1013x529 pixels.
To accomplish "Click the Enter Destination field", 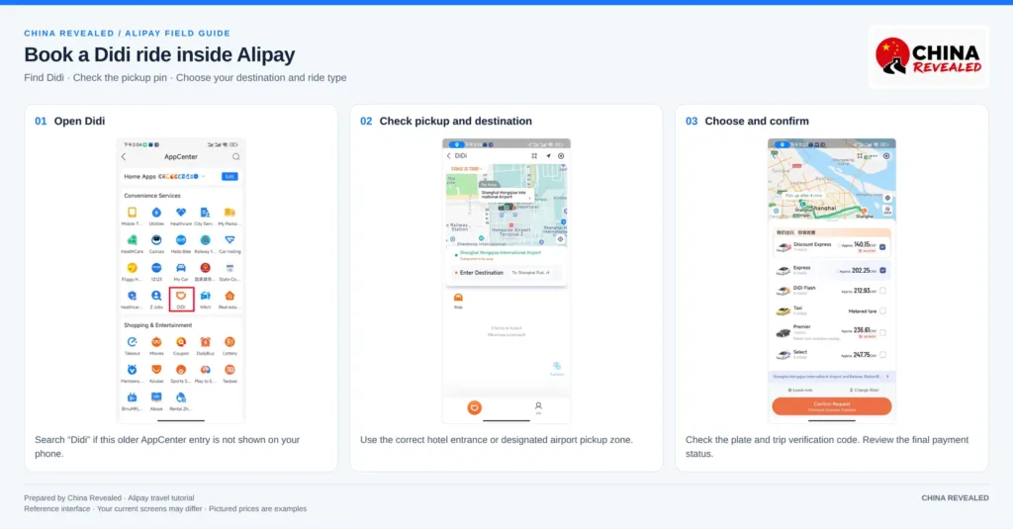I will (506, 273).
